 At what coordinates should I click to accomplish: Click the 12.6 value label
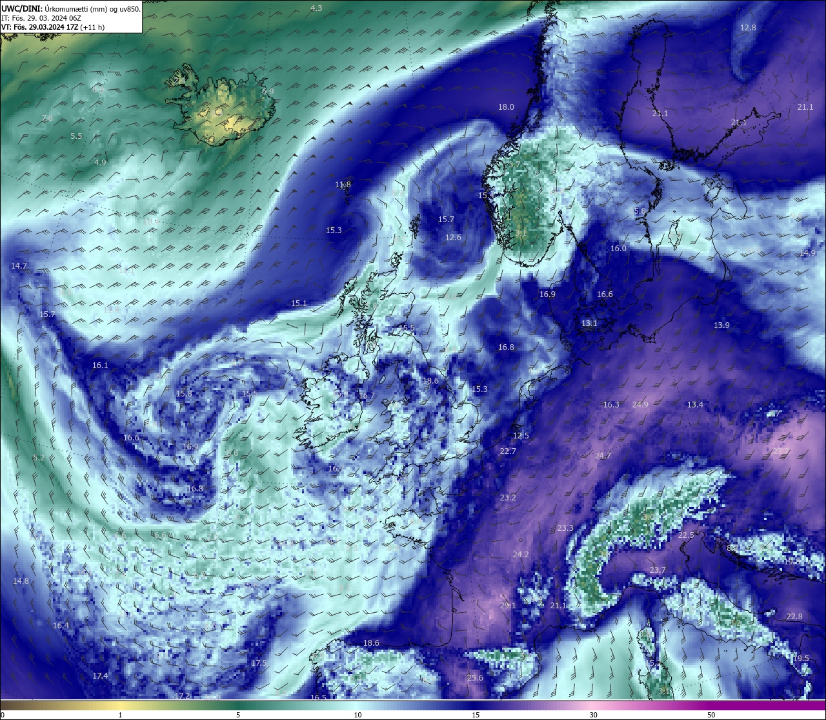[x=453, y=238]
